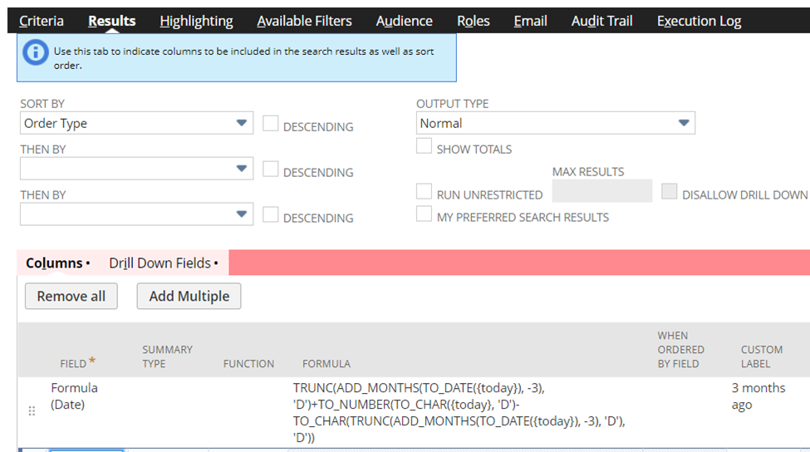This screenshot has width=810, height=452.
Task: Expand the first Then By dropdown
Action: 136,169
